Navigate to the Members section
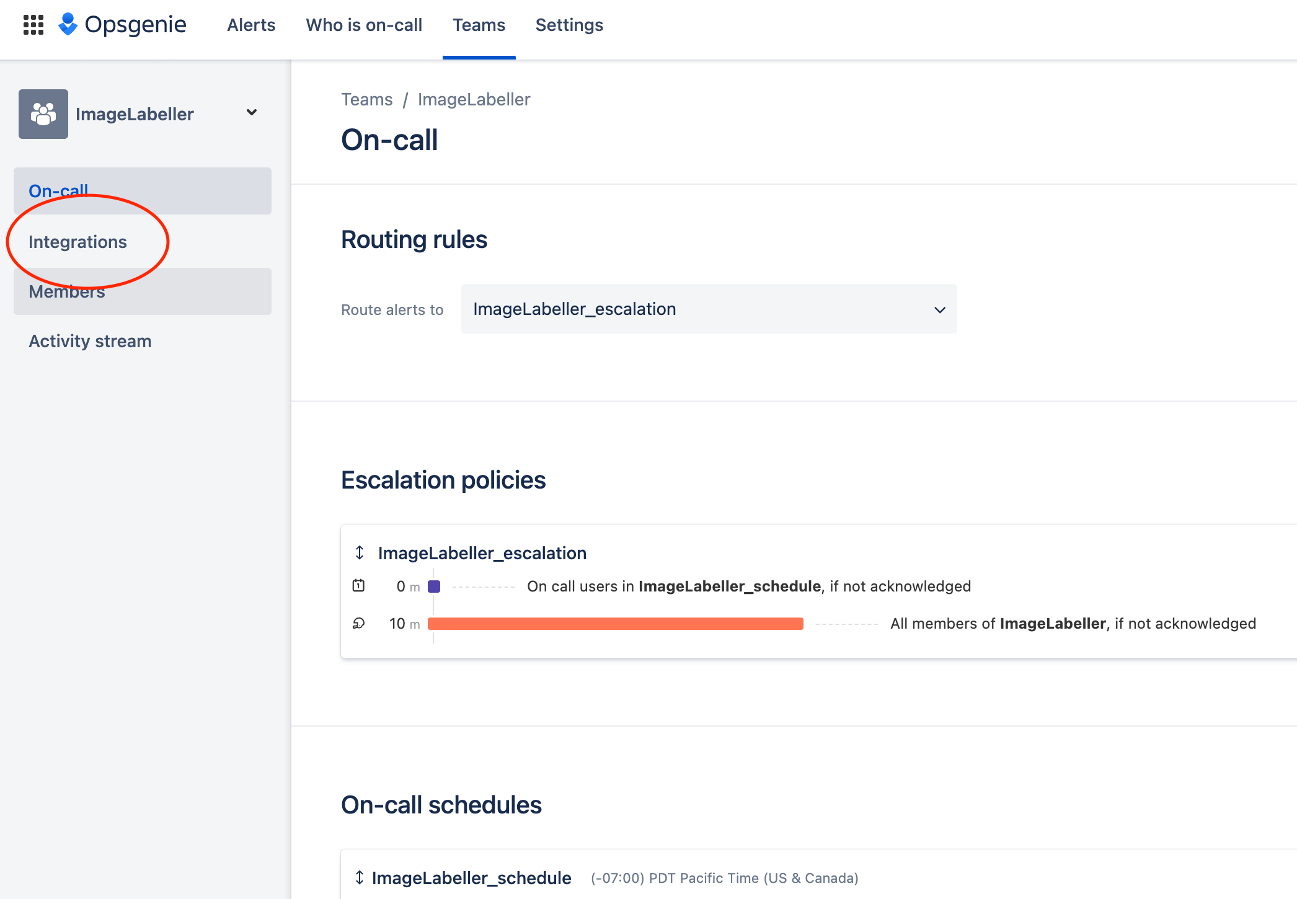Image resolution: width=1297 pixels, height=899 pixels. (67, 290)
